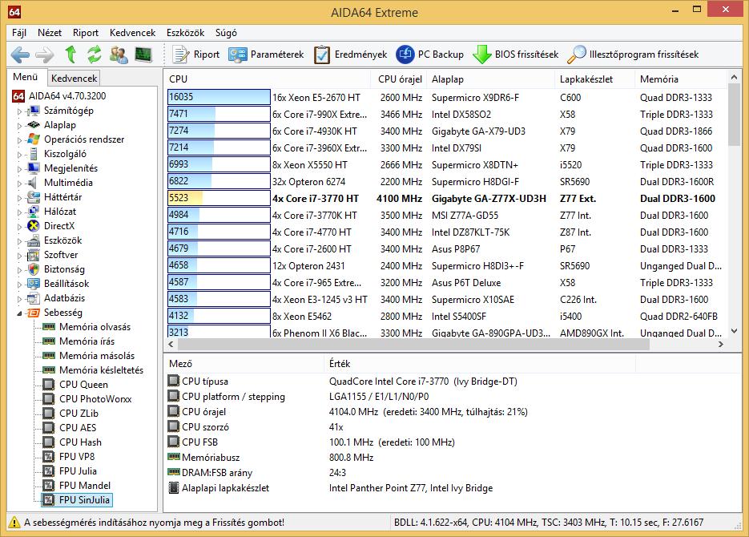Image resolution: width=749 pixels, height=537 pixels.
Task: Select the Operációs rendszer tree node
Action: click(x=84, y=139)
